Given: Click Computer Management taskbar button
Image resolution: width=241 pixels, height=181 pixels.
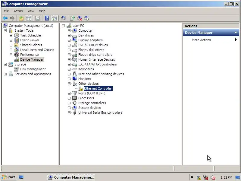Looking at the screenshot, I should 71,177.
